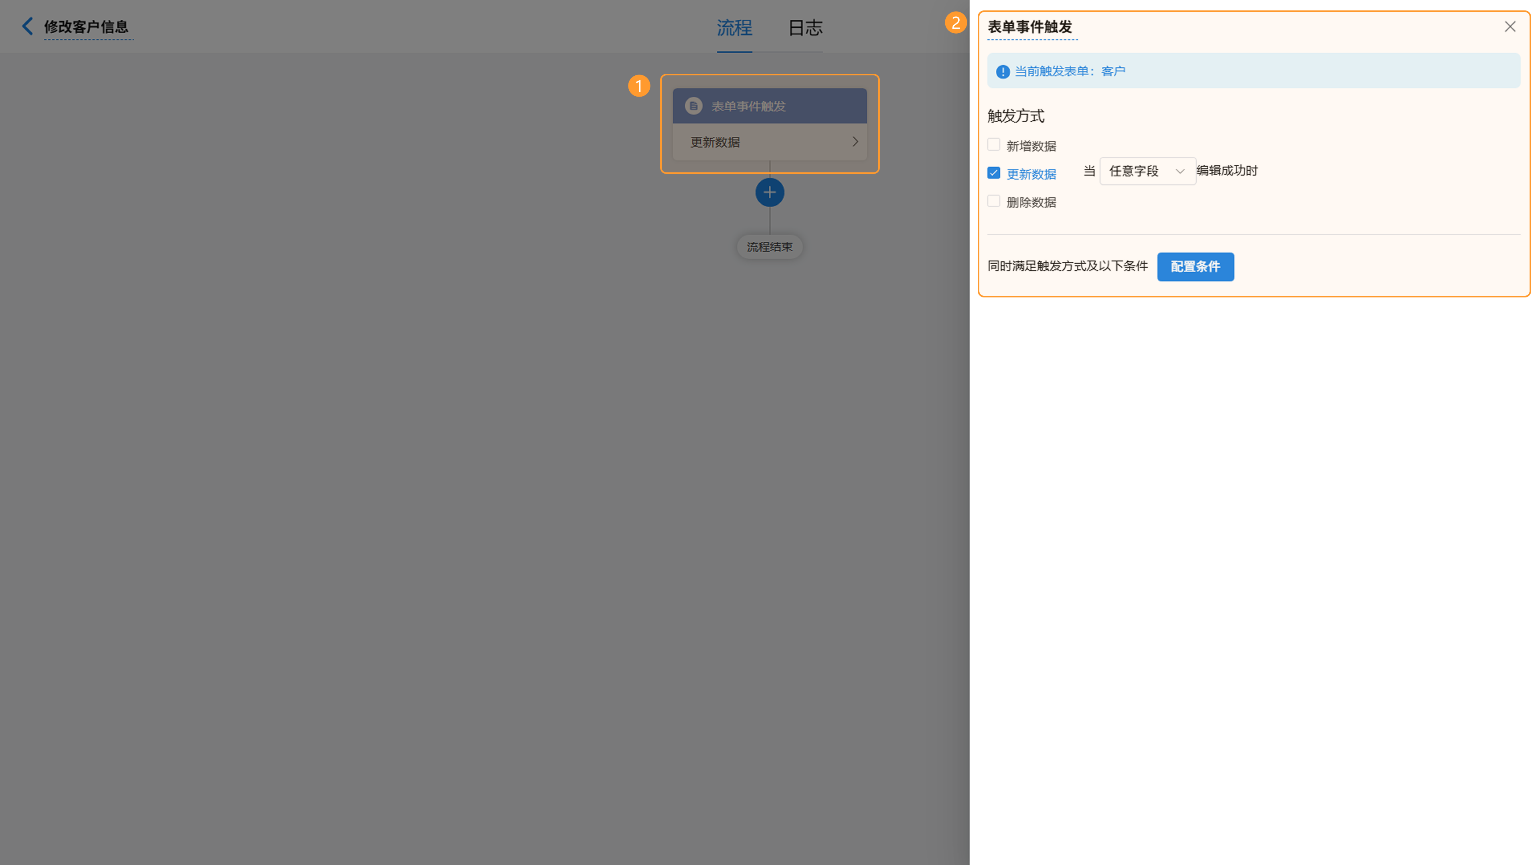
Task: Go back using the left arrow icon
Action: tap(27, 26)
